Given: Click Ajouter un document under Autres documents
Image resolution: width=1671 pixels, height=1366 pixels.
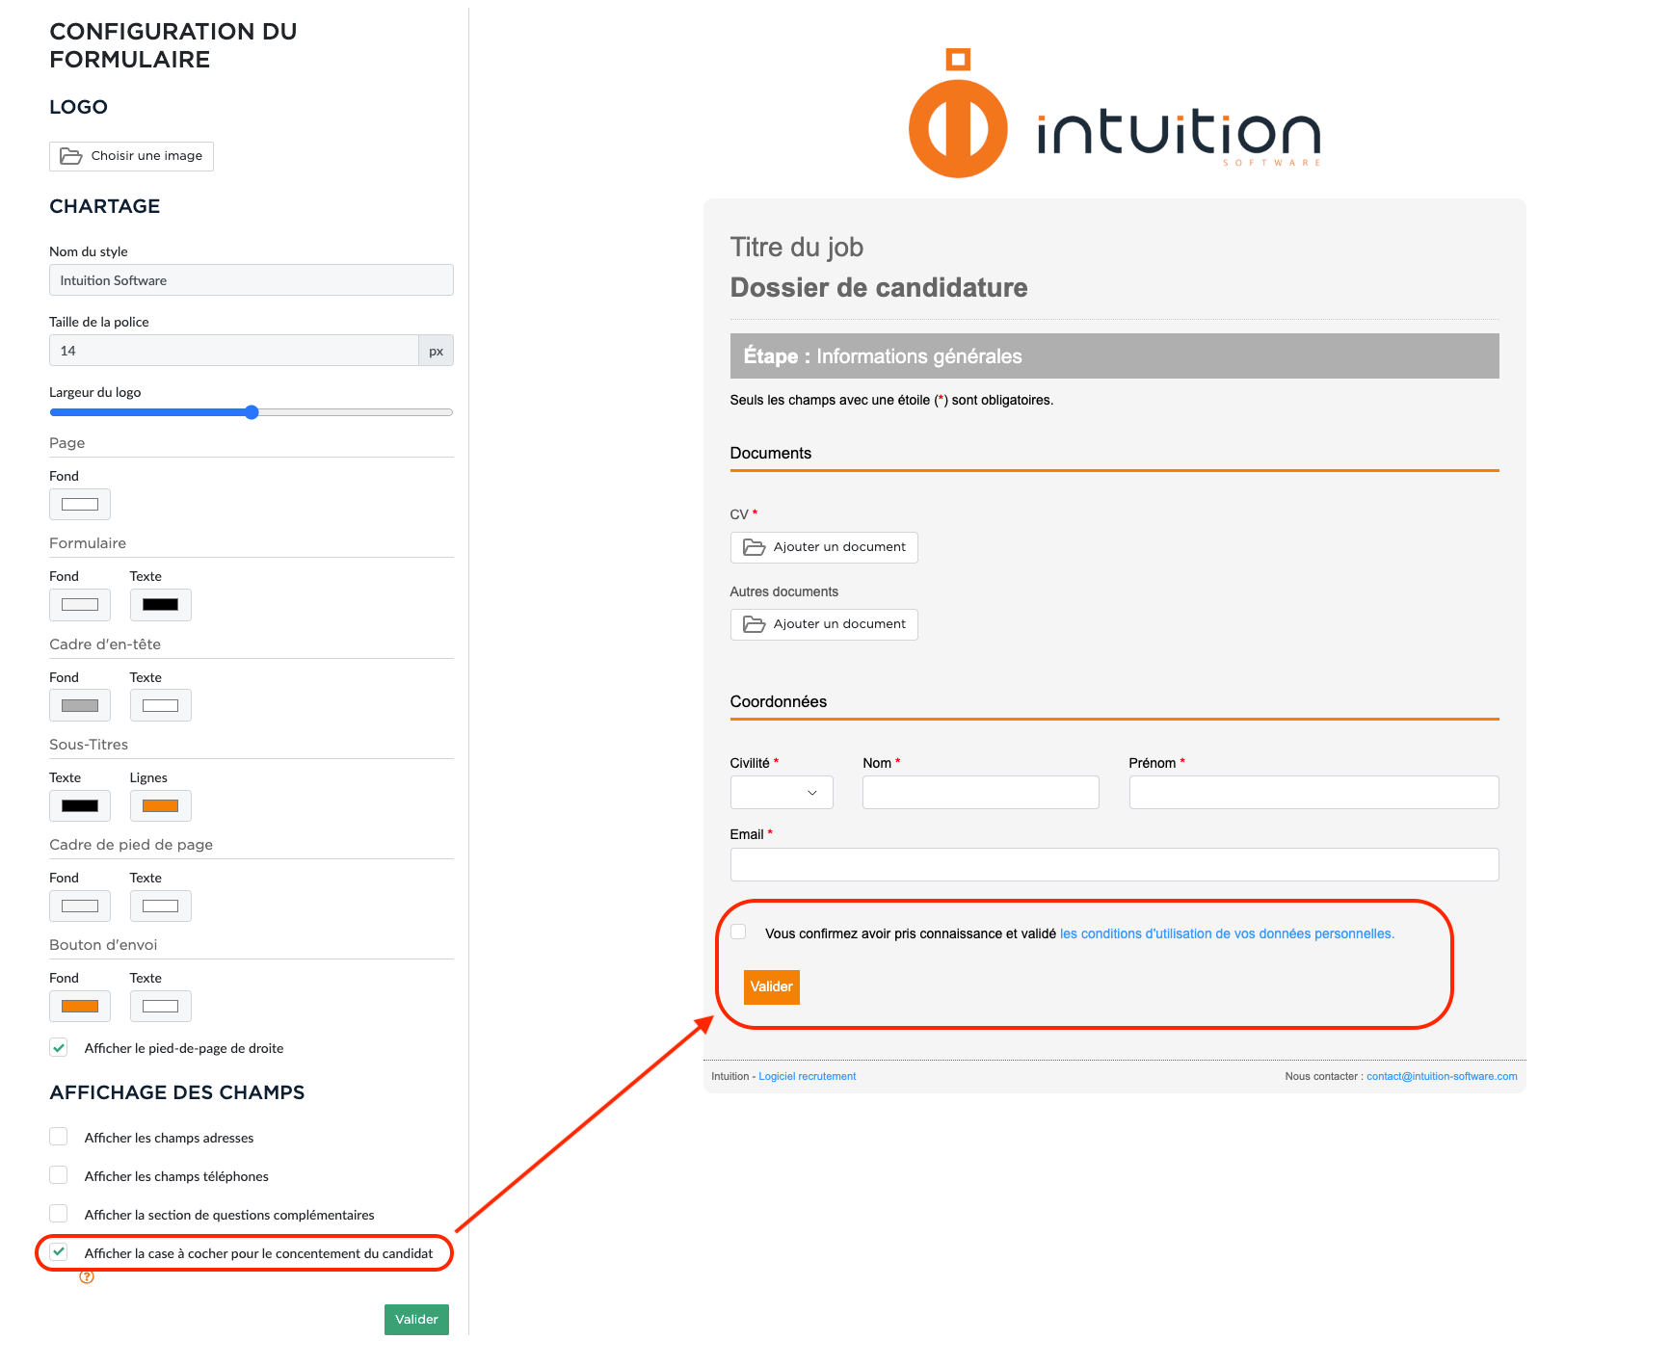Looking at the screenshot, I should (x=824, y=624).
